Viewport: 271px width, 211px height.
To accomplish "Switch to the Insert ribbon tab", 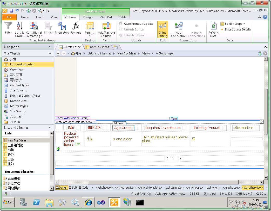I will tap(40, 17).
